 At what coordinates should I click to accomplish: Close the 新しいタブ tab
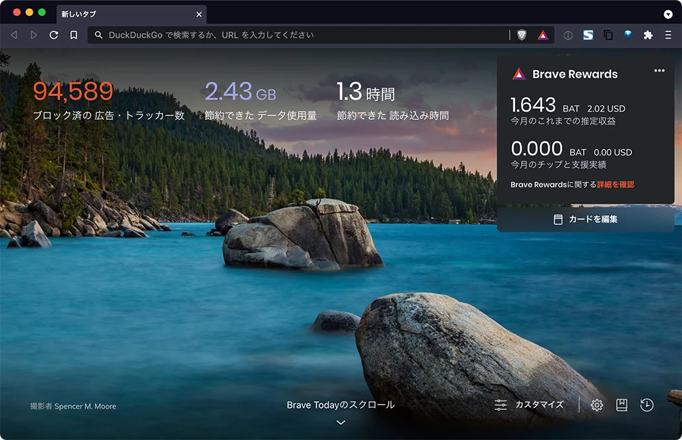click(x=199, y=14)
